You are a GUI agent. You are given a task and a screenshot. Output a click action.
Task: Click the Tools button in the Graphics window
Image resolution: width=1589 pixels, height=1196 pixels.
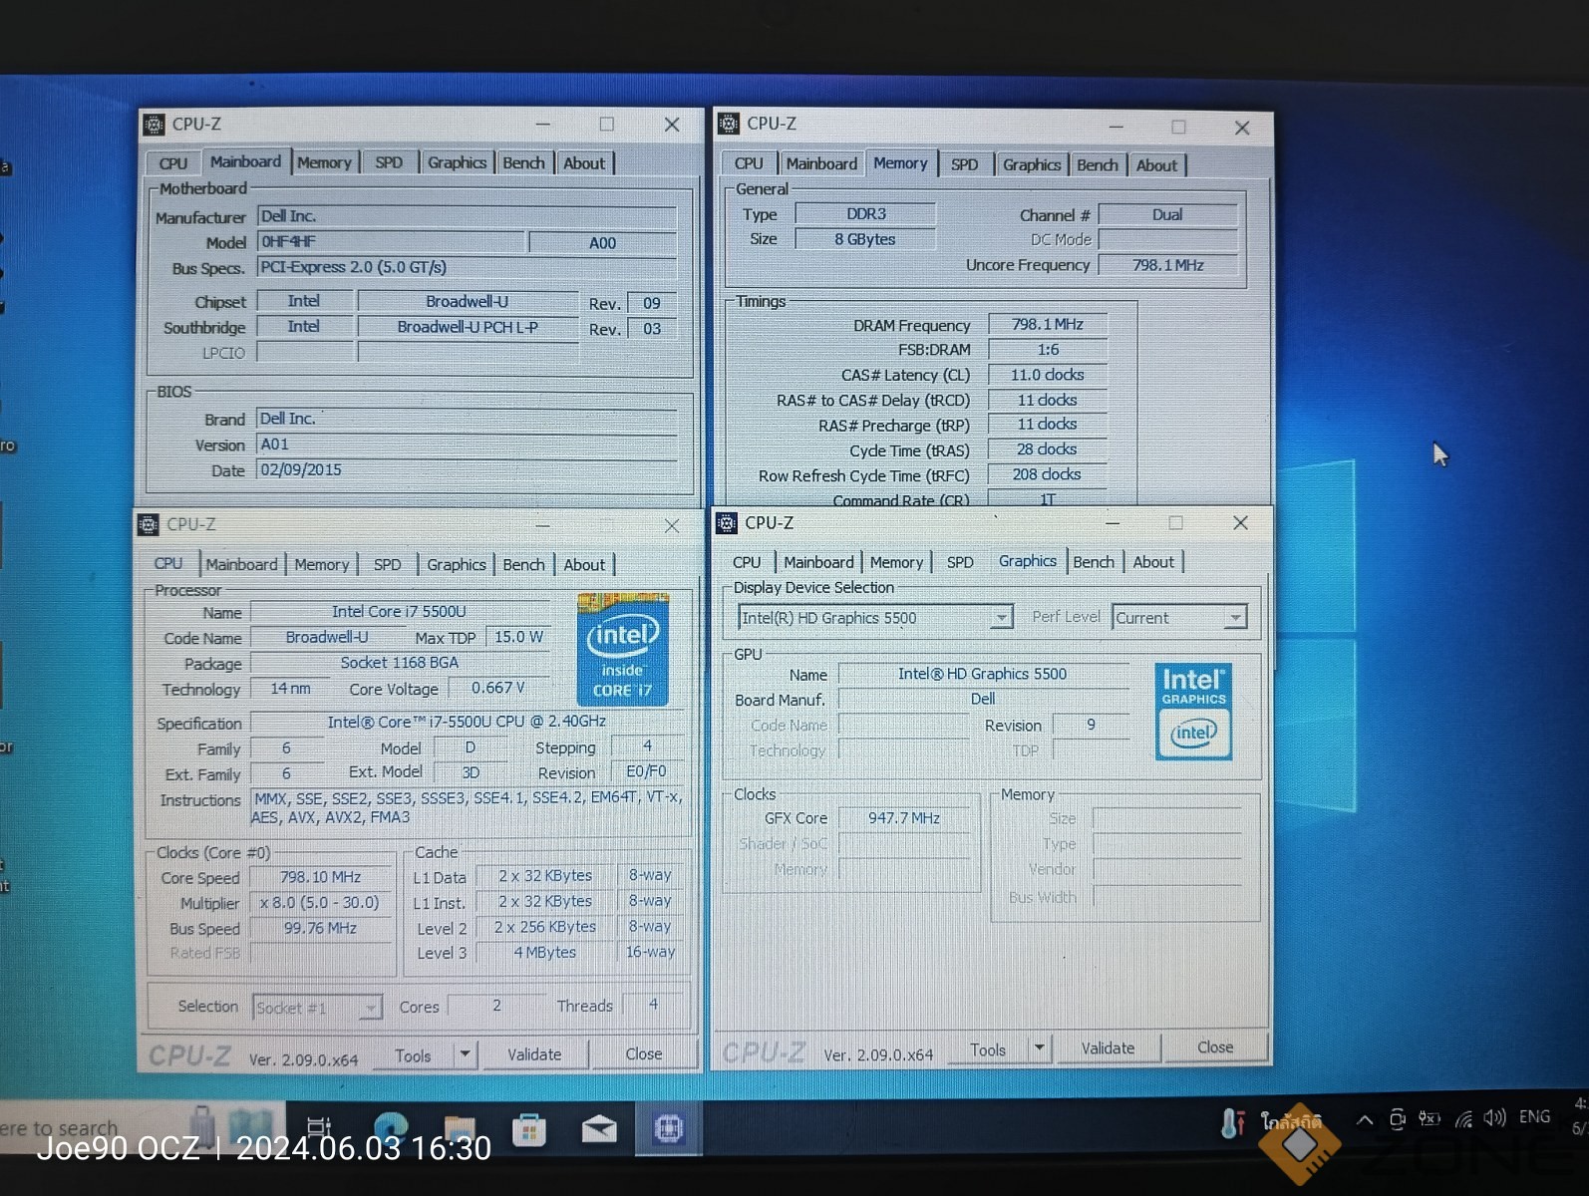[988, 1049]
